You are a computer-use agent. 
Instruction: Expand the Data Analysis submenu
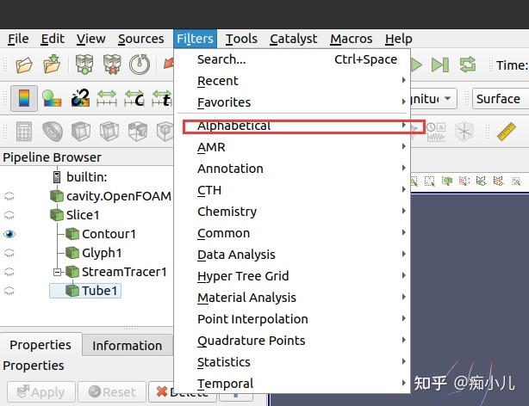[x=292, y=255]
